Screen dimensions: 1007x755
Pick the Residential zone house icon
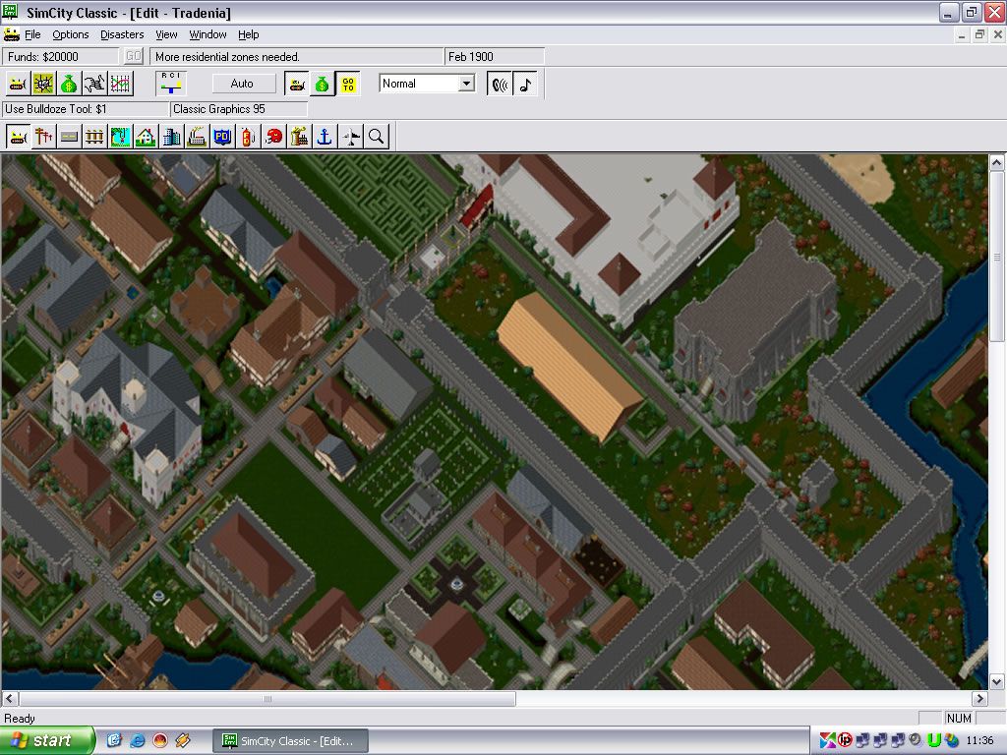pos(146,137)
